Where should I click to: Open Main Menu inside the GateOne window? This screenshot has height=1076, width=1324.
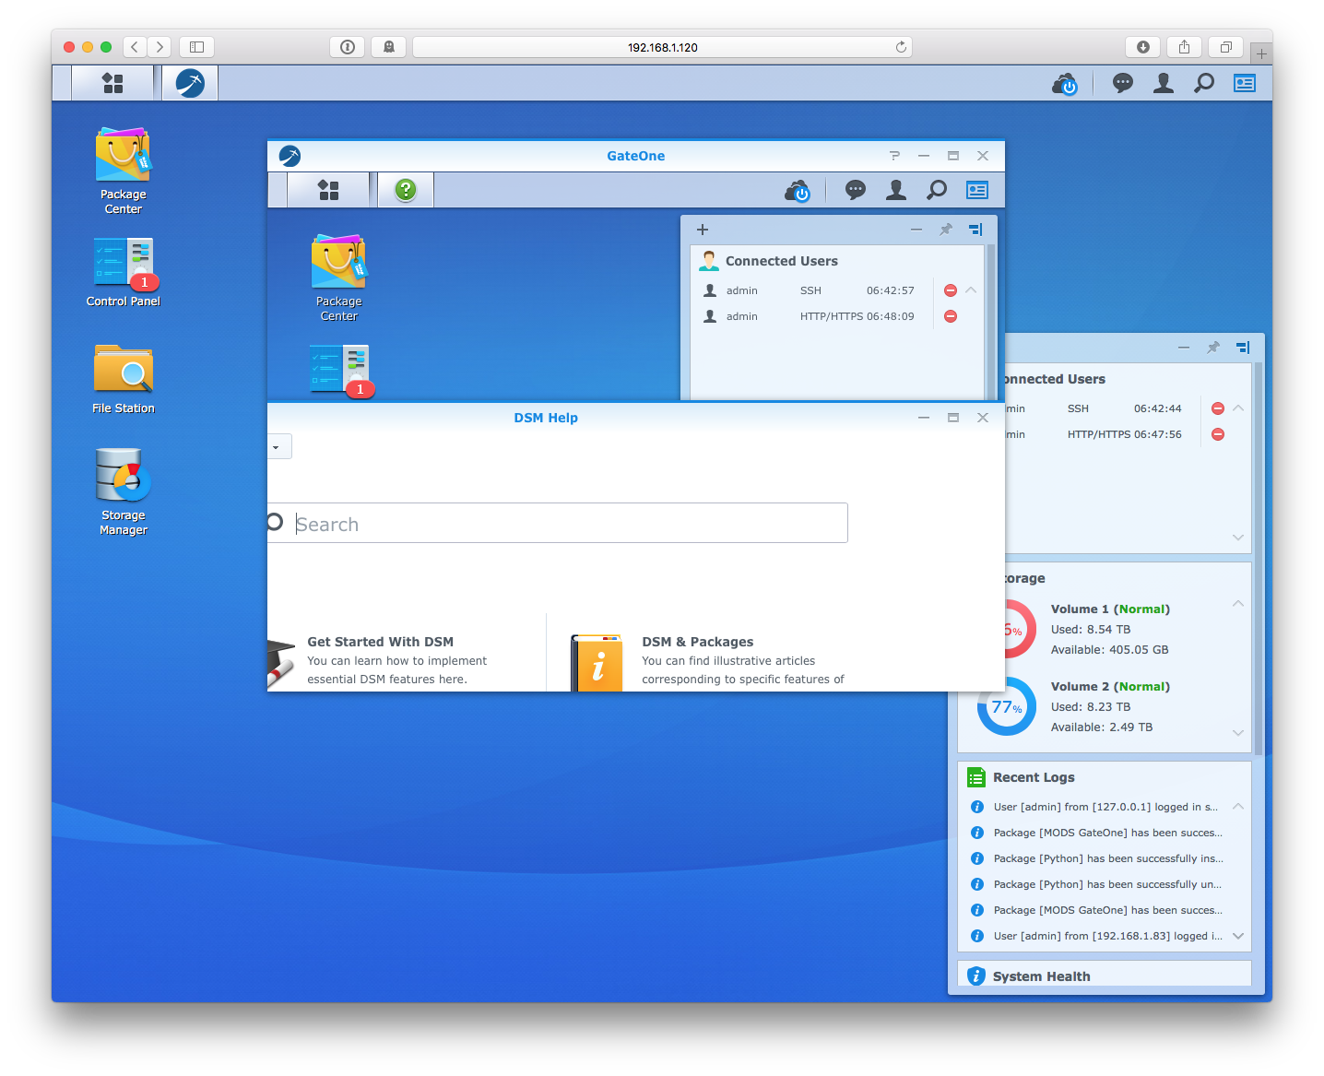[x=328, y=190]
